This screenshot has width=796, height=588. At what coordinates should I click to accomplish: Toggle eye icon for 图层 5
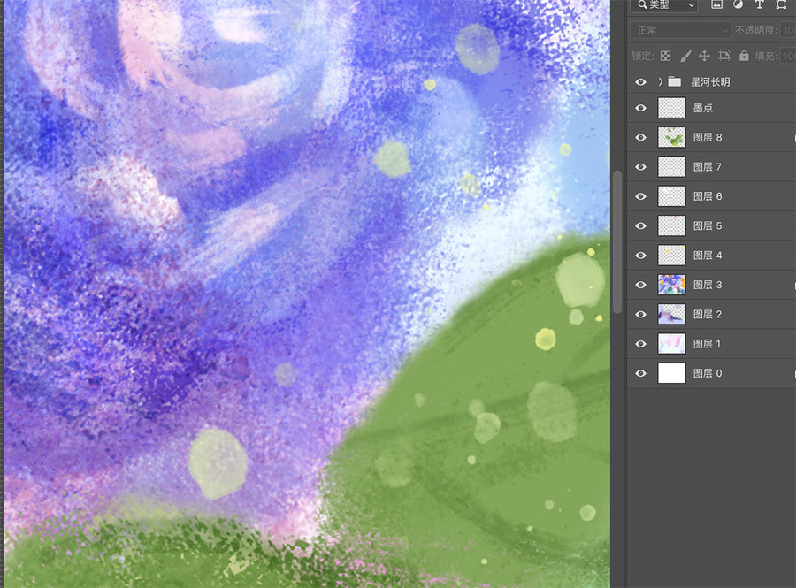(640, 225)
